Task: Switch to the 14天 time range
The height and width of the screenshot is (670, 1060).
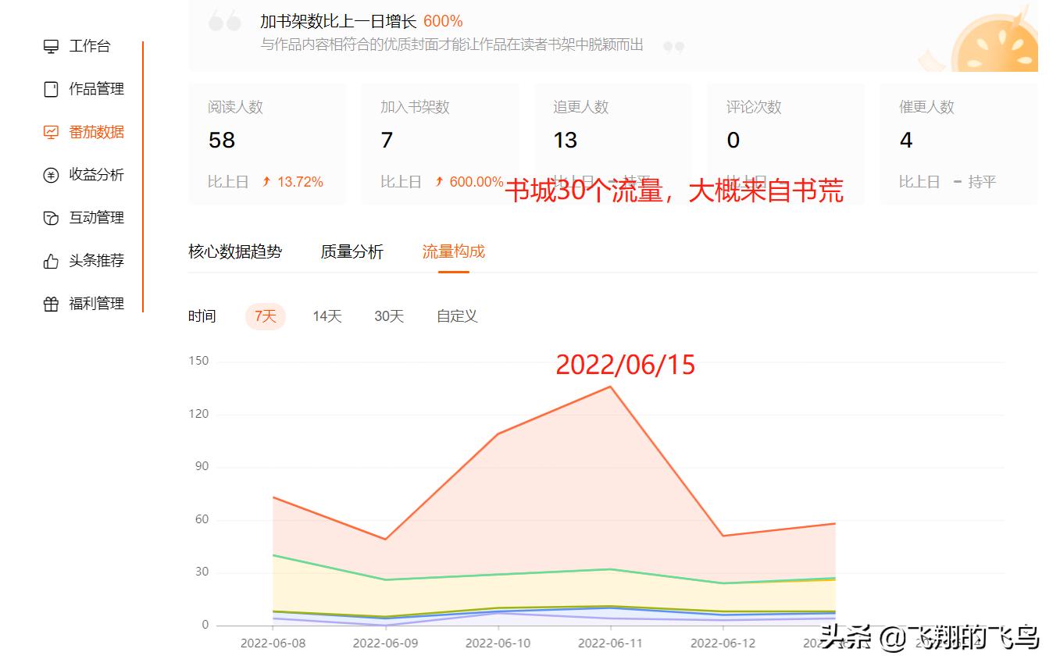Action: (326, 315)
